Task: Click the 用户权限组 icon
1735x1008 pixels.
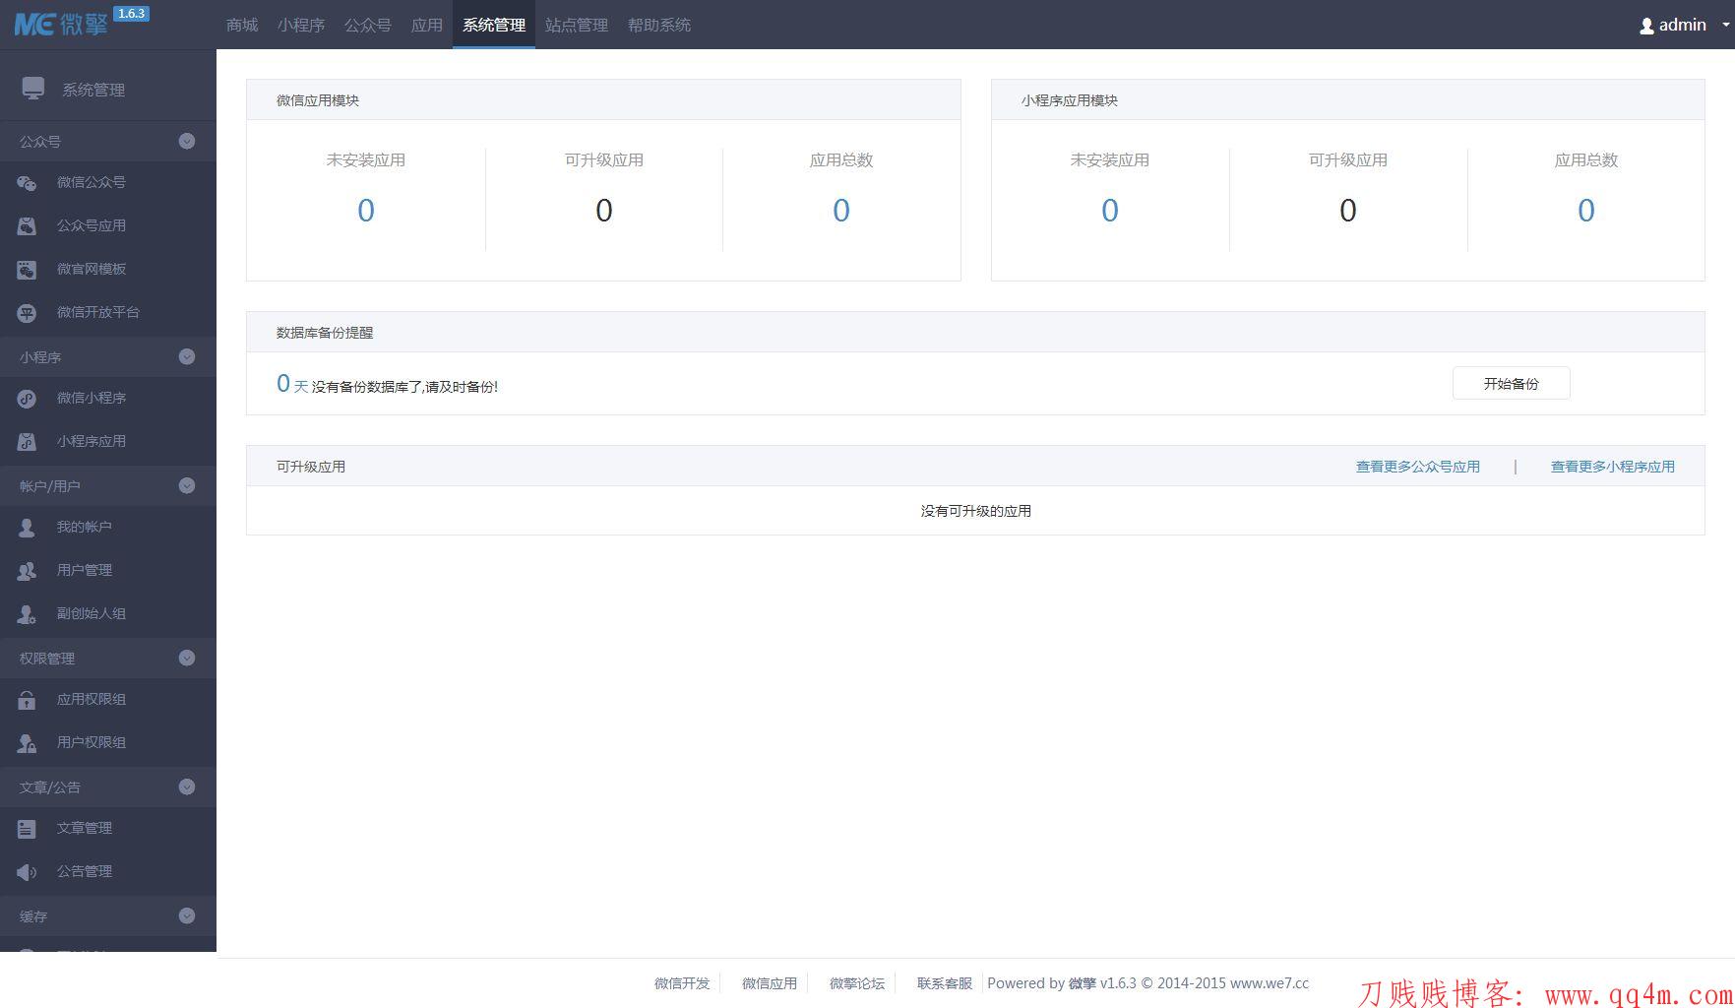Action: [27, 743]
